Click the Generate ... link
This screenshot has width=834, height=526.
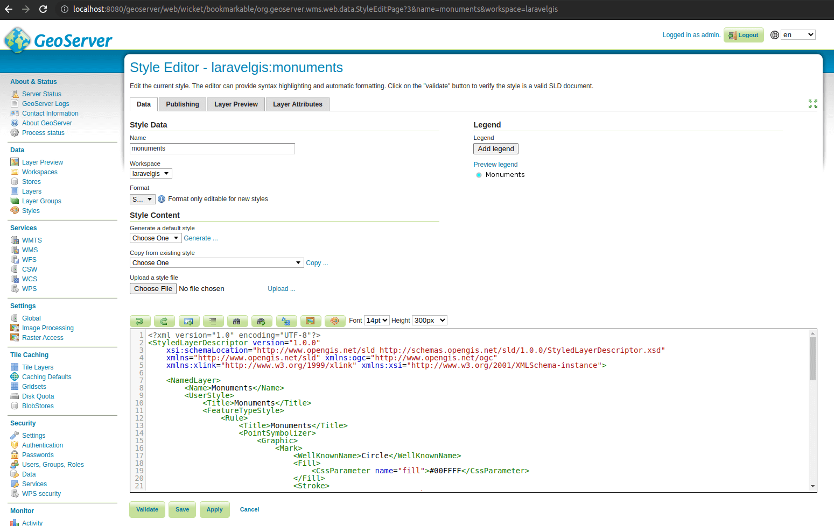point(201,238)
